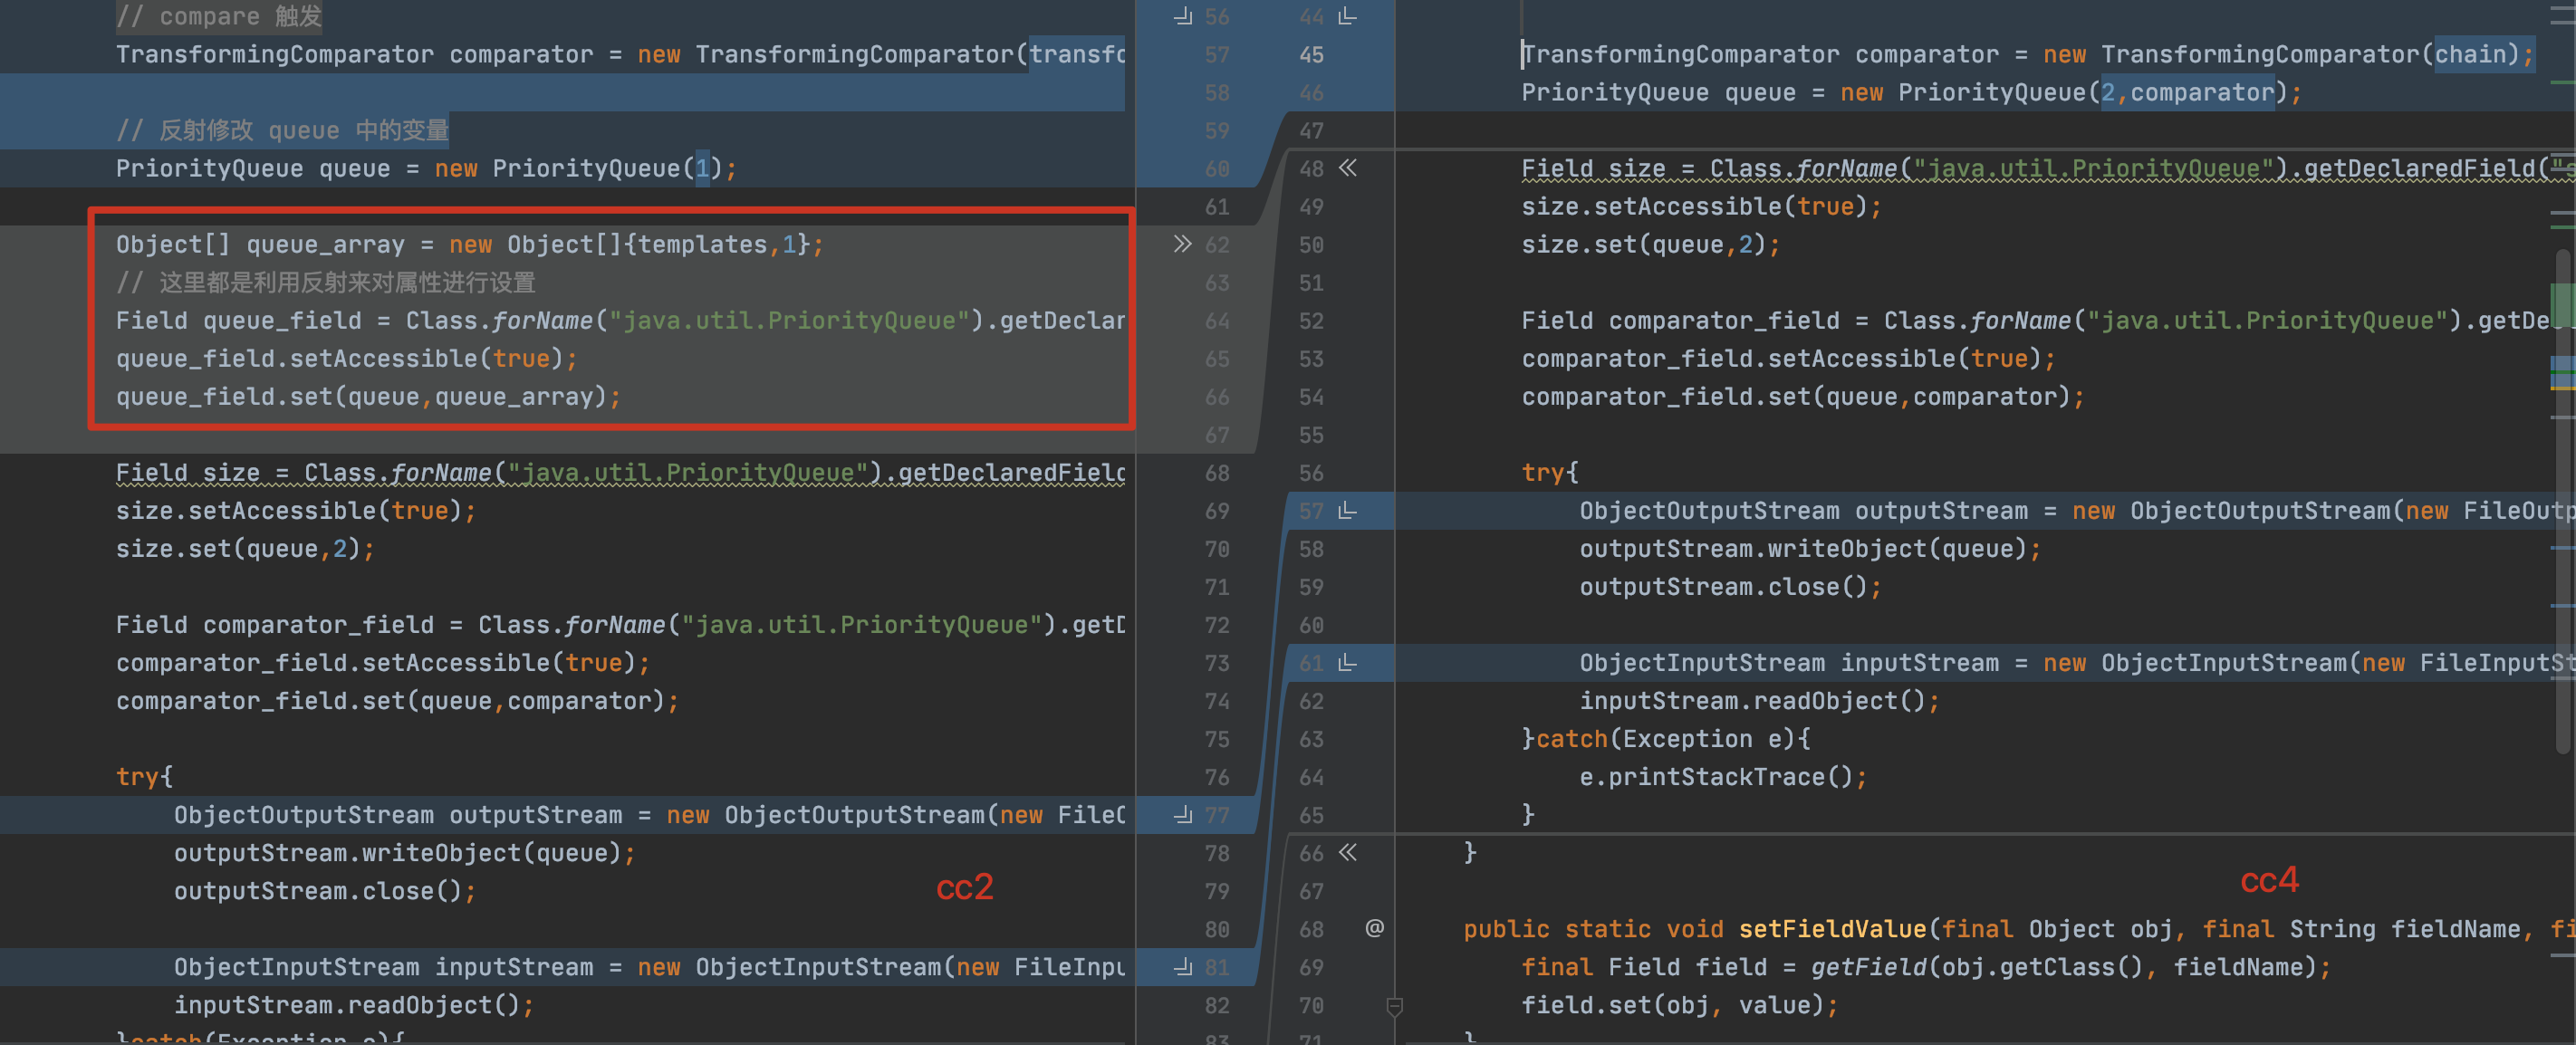Click the change marker at left line 77
The width and height of the screenshot is (2576, 1045).
pos(1183,815)
